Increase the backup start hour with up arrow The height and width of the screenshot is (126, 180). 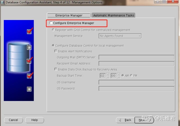tap(108, 74)
